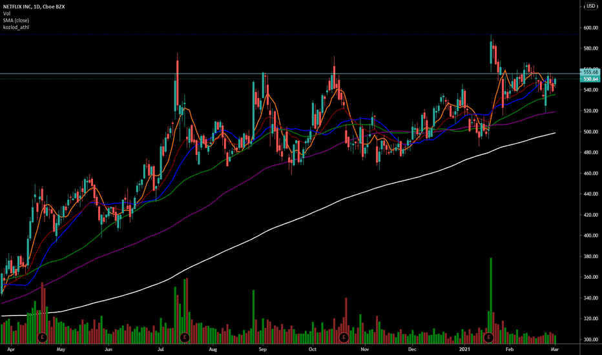Click the 555.68 price line label
Image resolution: width=602 pixels, height=355 pixels.
tap(590, 72)
